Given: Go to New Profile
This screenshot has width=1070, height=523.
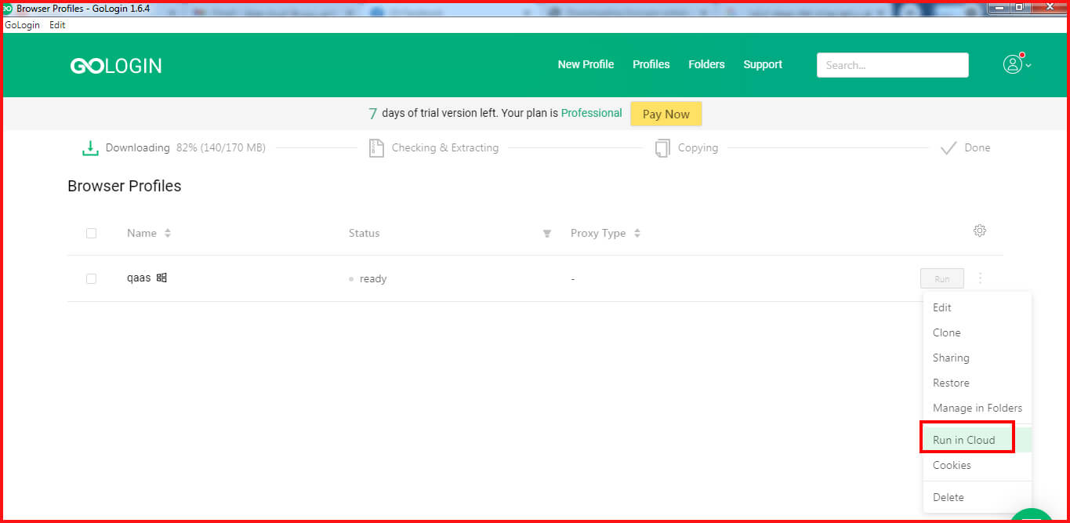Looking at the screenshot, I should click(586, 64).
